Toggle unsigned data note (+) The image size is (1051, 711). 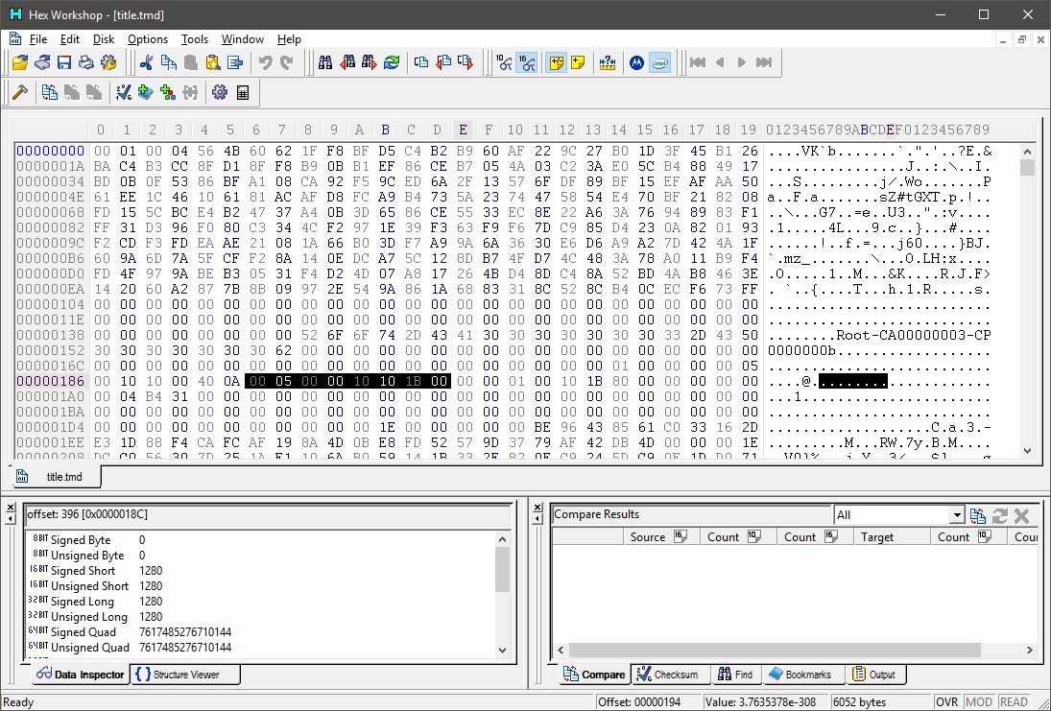(578, 63)
